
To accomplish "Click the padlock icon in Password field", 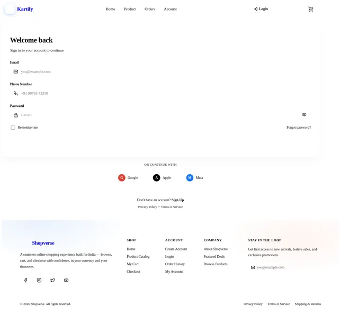I will coord(16,115).
